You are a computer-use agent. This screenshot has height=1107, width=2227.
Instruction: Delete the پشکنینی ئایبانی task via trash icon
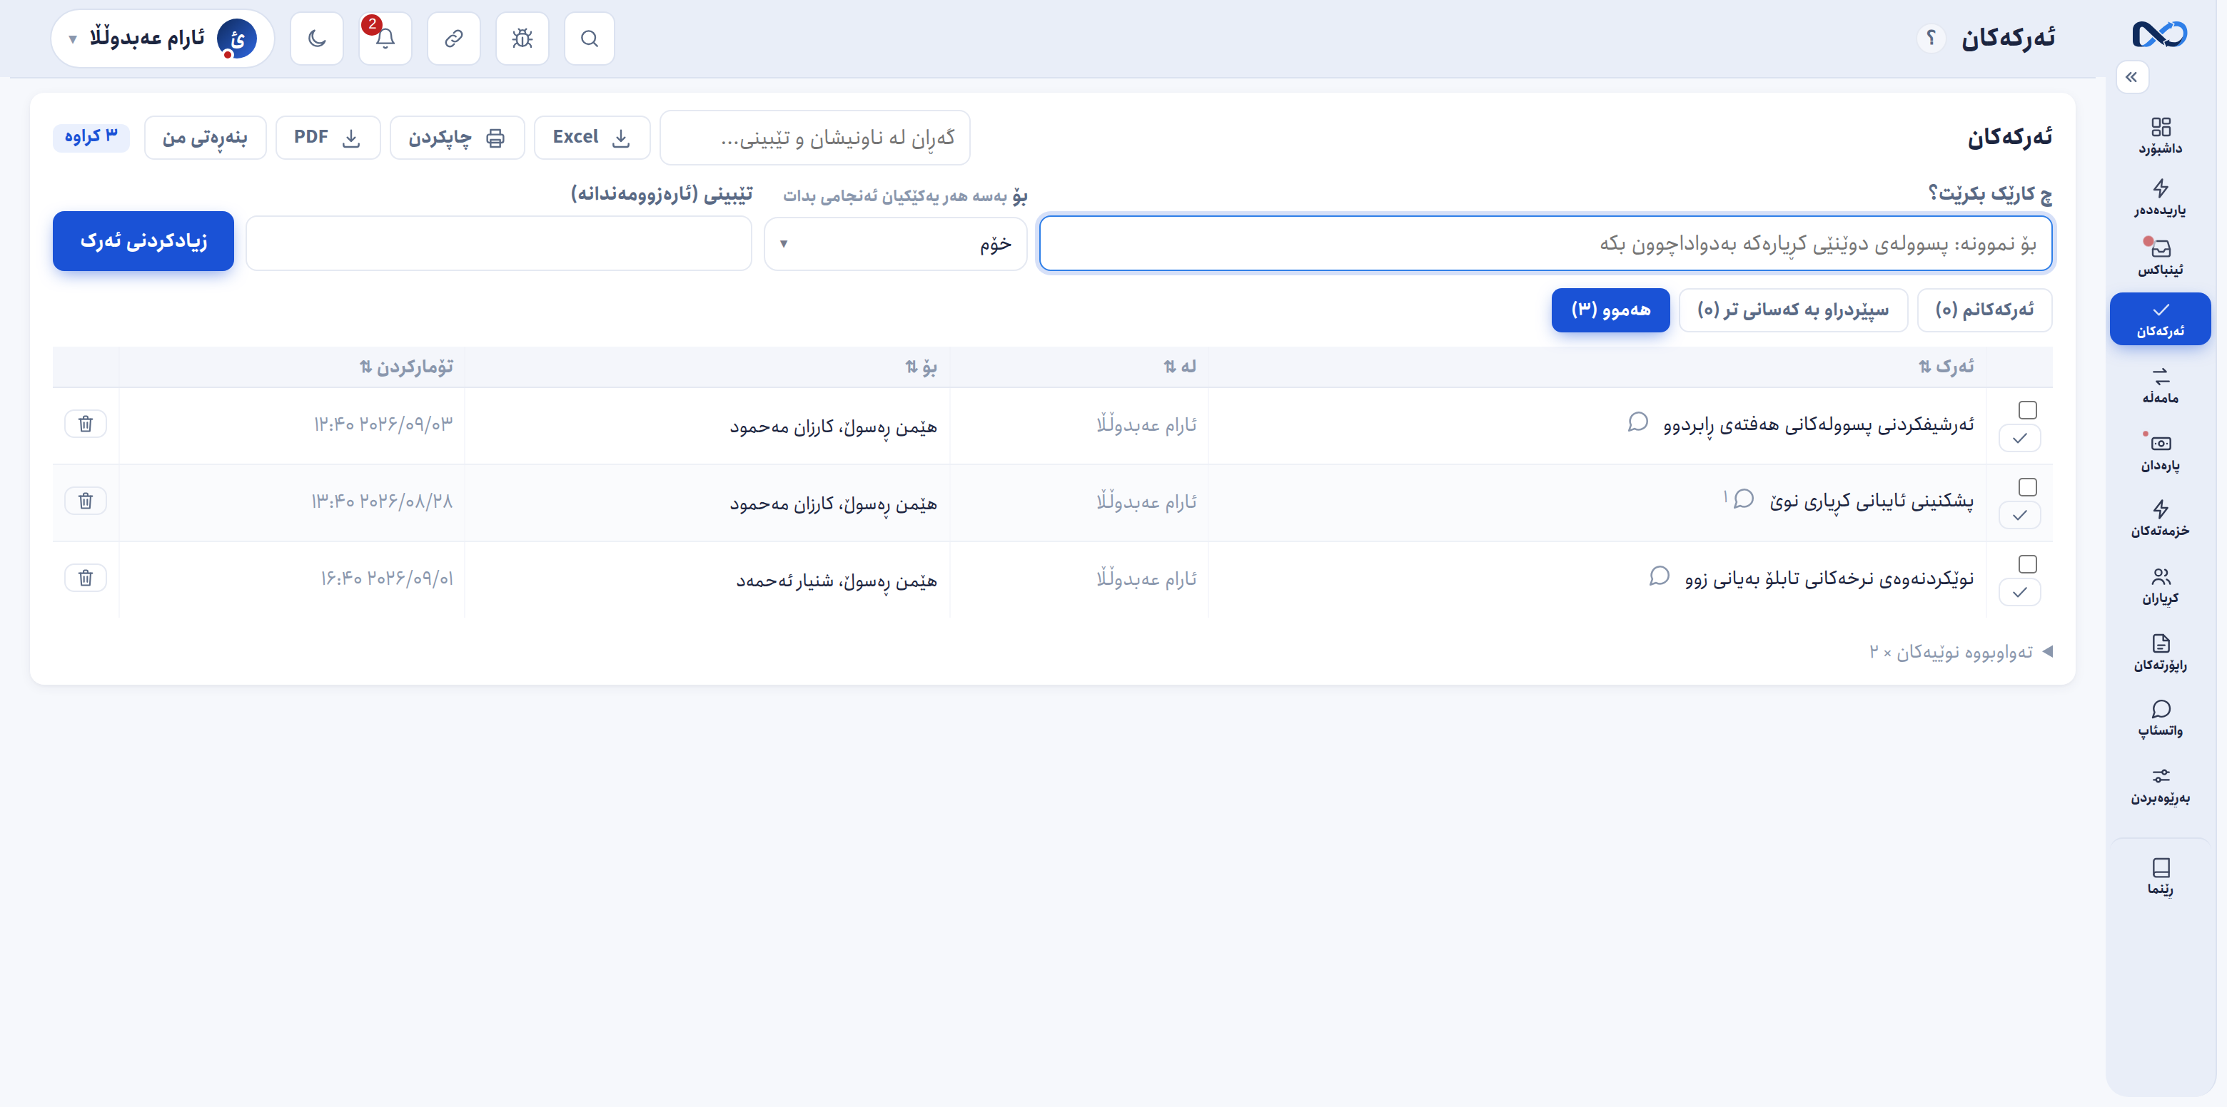[x=86, y=500]
